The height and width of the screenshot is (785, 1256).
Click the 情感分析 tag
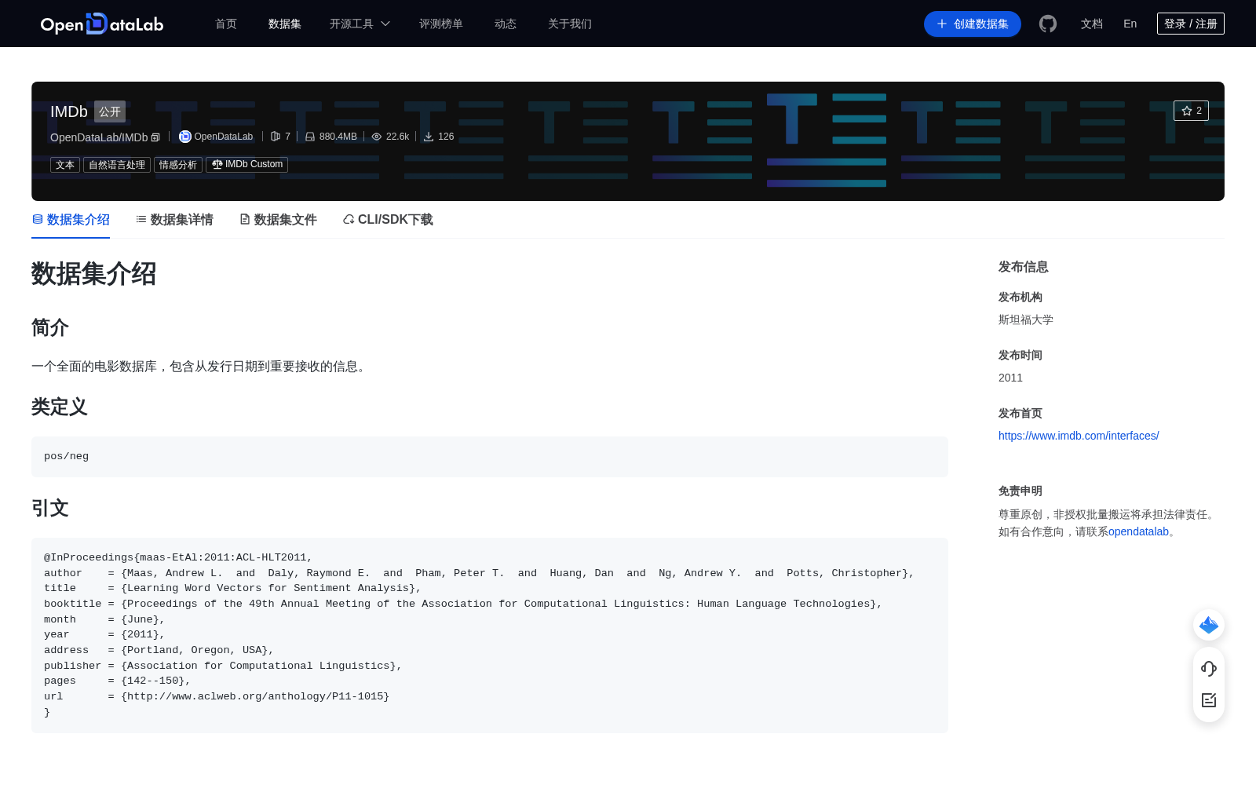pyautogui.click(x=178, y=165)
